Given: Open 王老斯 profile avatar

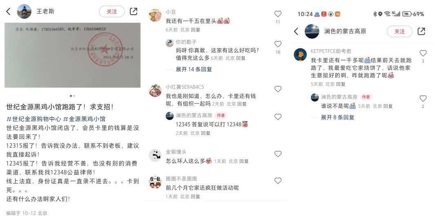Looking at the screenshot, I should tap(24, 11).
